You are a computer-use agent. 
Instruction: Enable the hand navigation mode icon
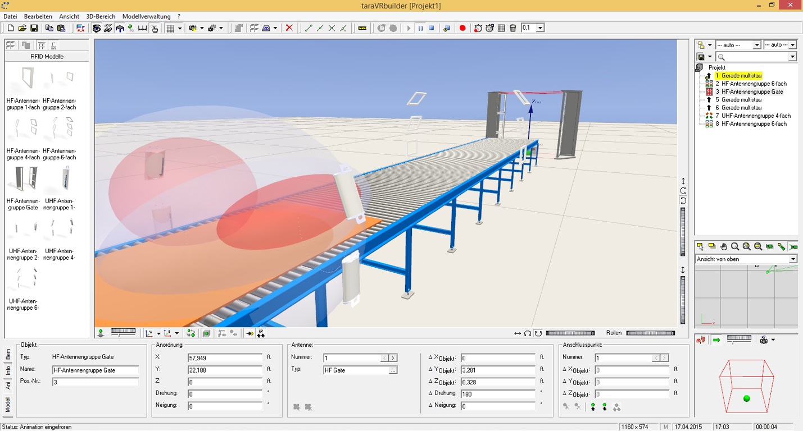[x=724, y=246]
